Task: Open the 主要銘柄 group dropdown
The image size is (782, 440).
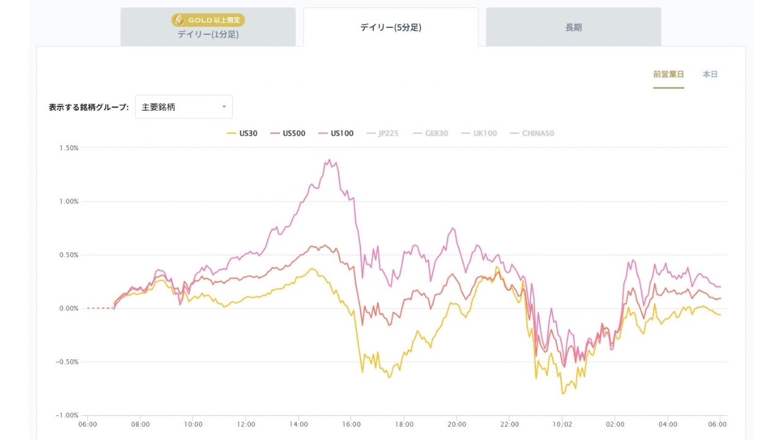Action: click(x=184, y=107)
